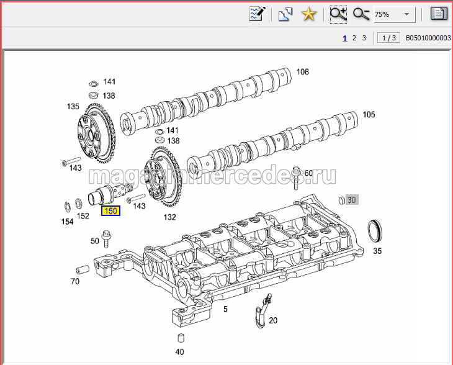This screenshot has width=453, height=365.
Task: Click the zoom out magnifier icon
Action: 361,14
